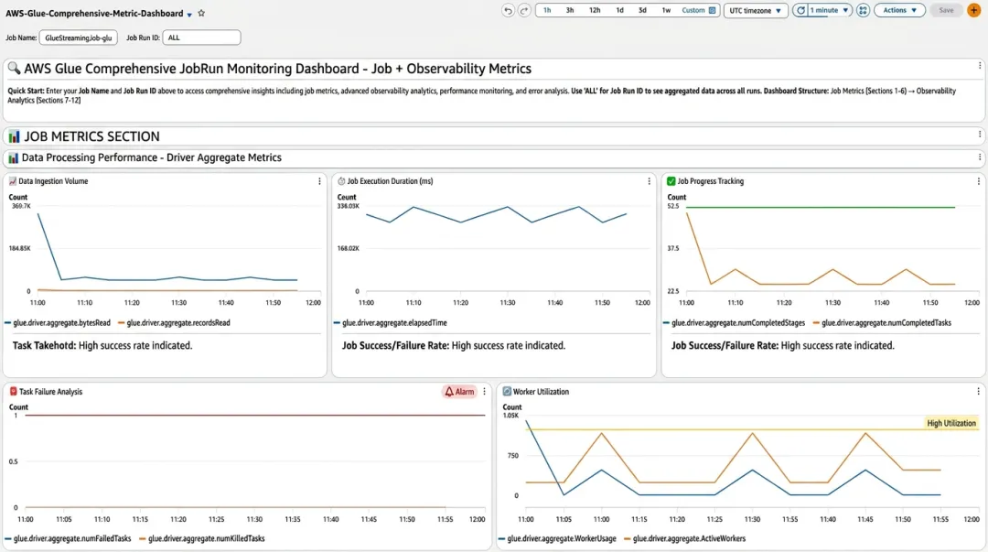The image size is (988, 552).
Task: Click the AWS-Glue-Comprehensive-Metric-Dashboard title
Action: [x=94, y=13]
